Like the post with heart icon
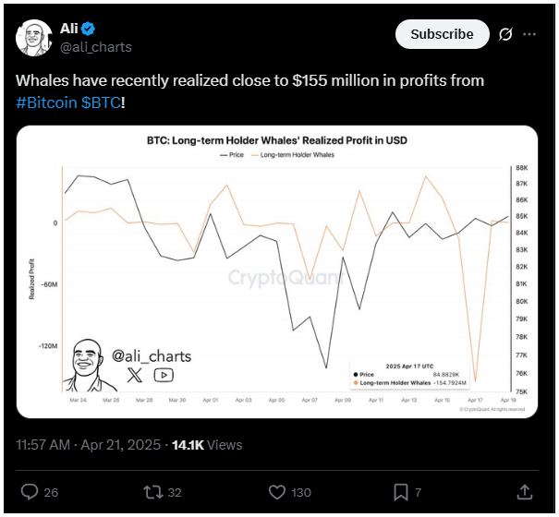The height and width of the screenshot is (517, 559). [277, 492]
